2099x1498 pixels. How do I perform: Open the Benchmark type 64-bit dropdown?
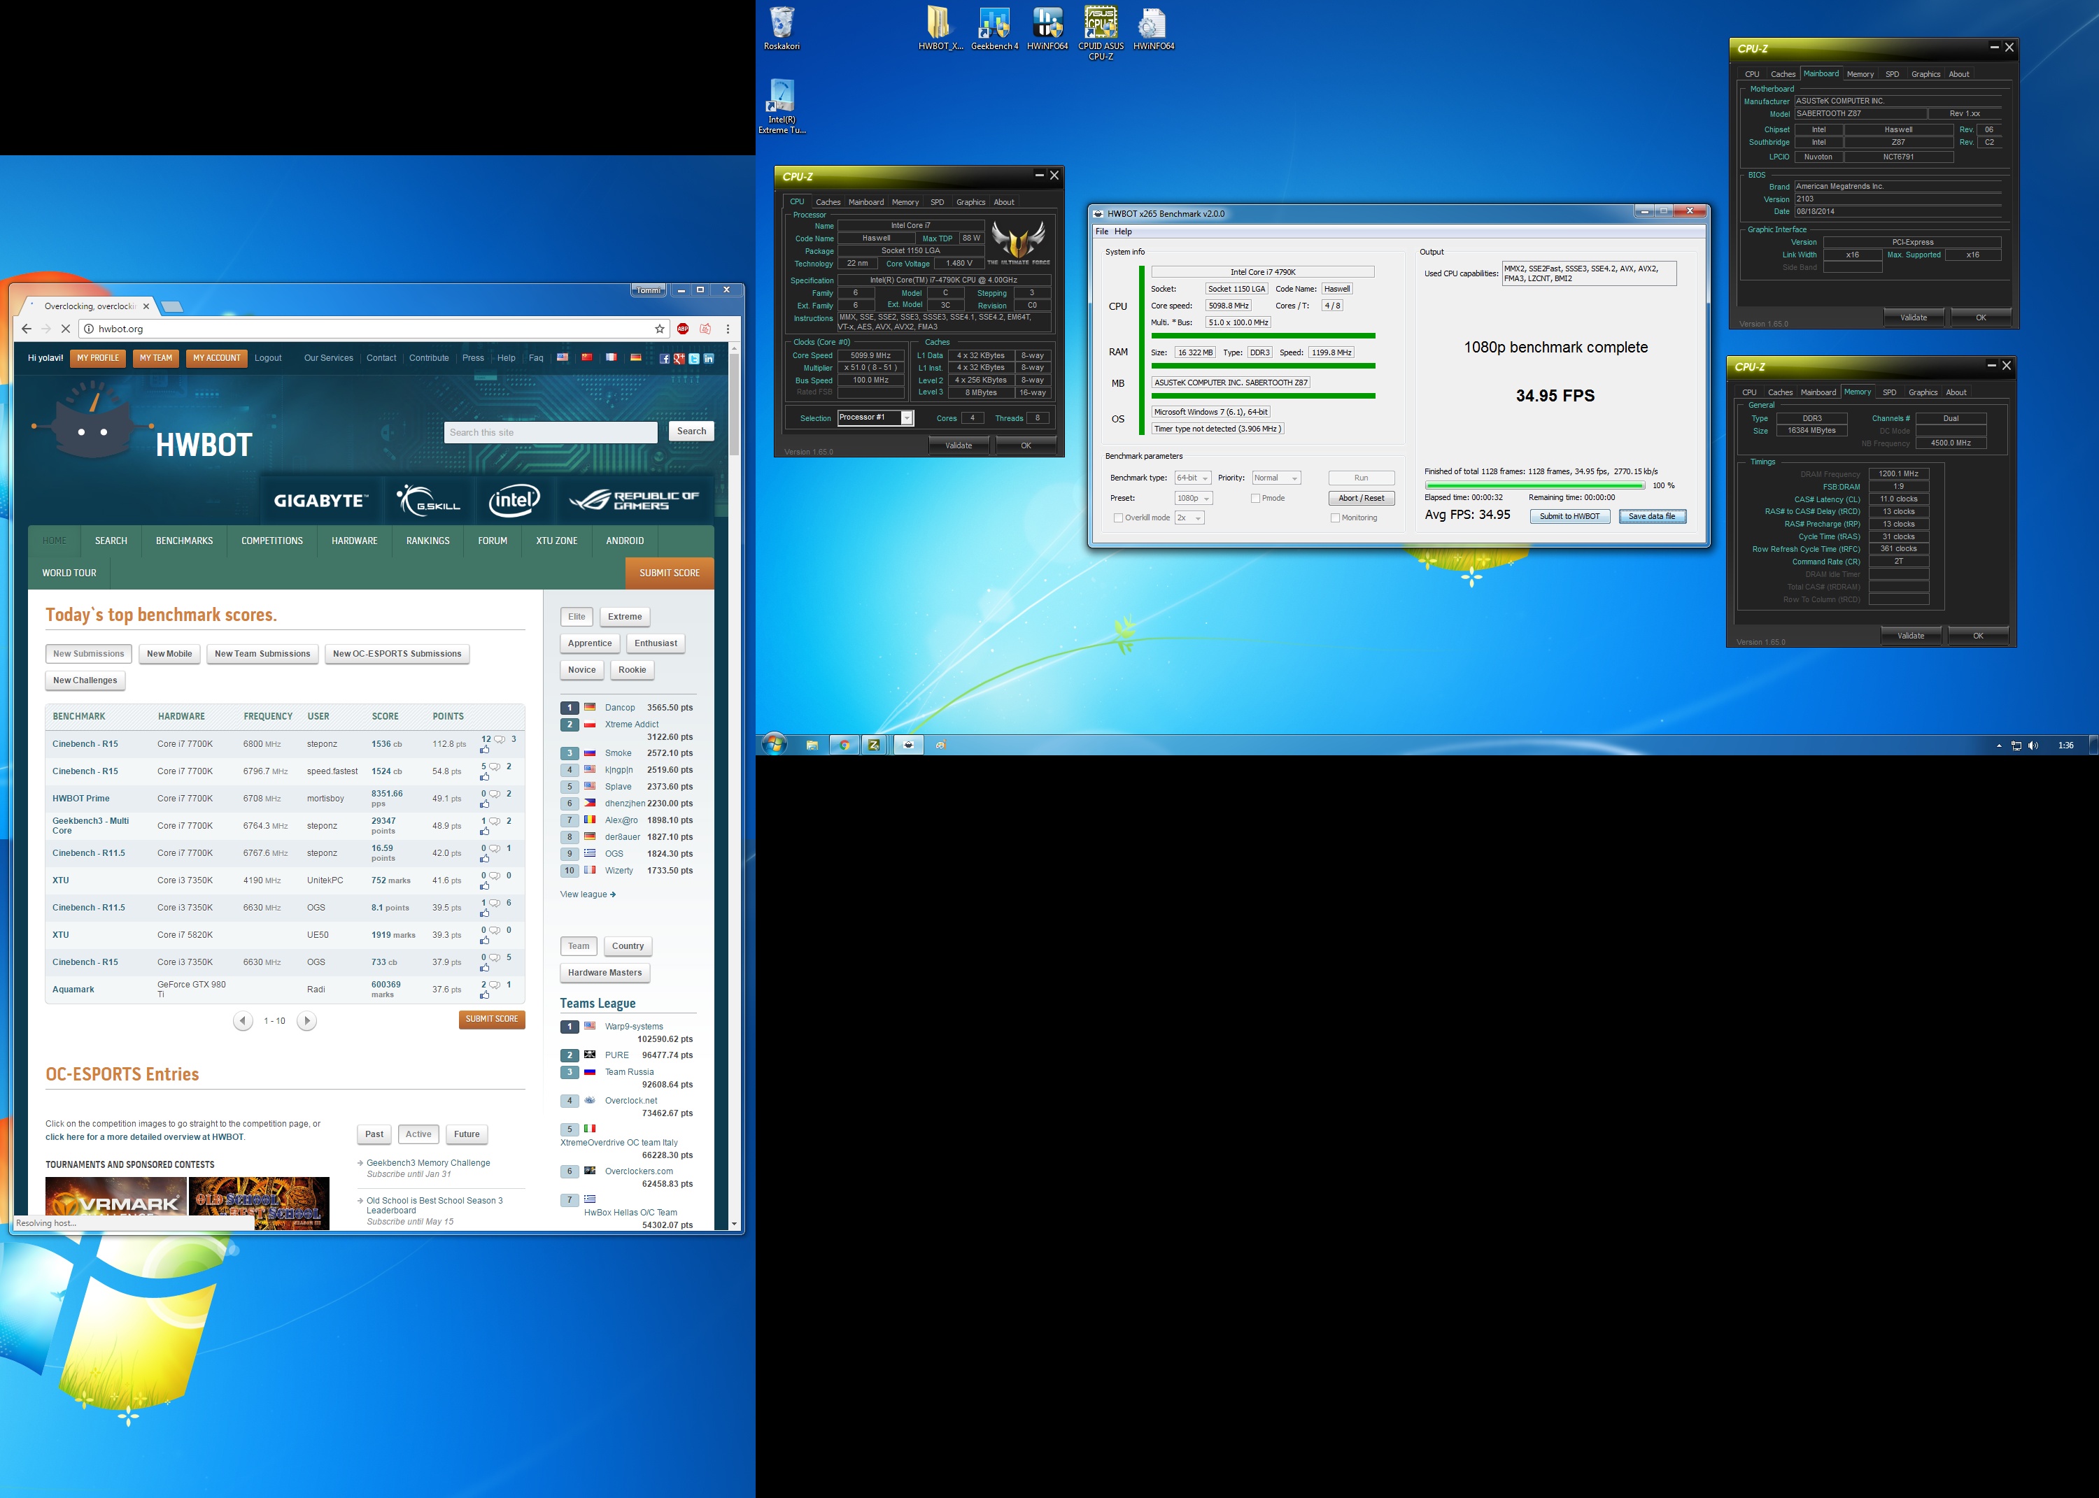1193,478
